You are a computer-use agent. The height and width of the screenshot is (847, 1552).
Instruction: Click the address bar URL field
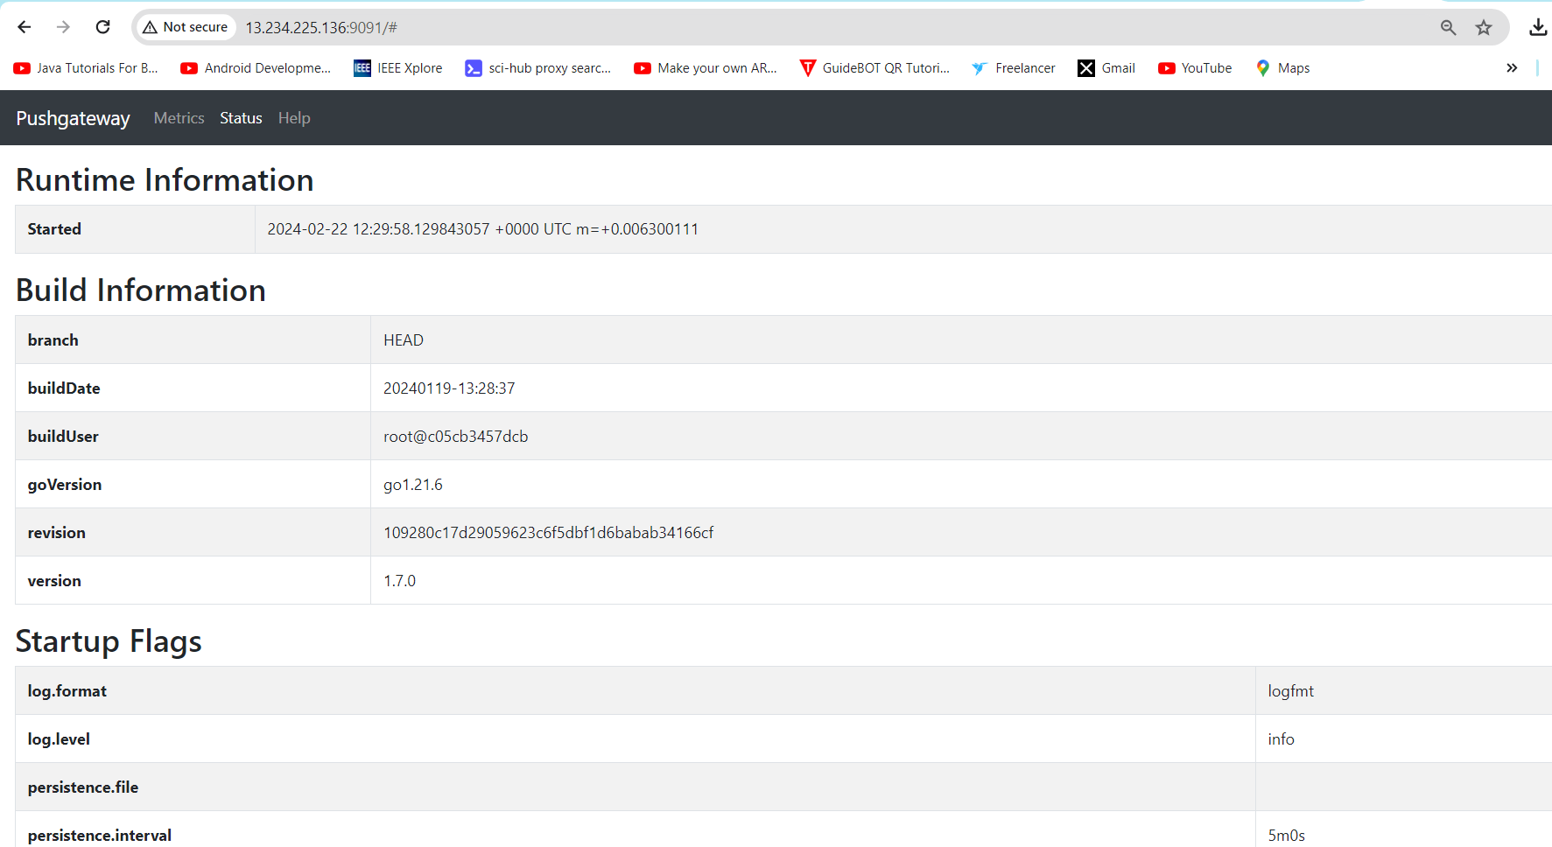click(x=788, y=28)
